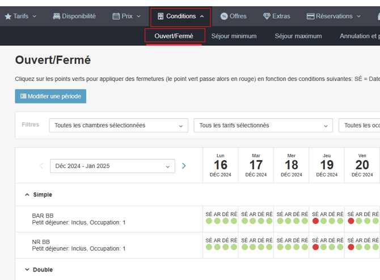Switch to Séjour maximum tab

(x=298, y=36)
